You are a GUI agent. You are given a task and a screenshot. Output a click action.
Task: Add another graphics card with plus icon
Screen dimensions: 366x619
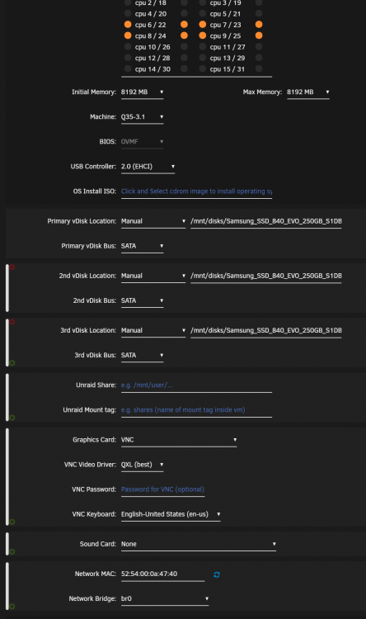click(x=12, y=522)
